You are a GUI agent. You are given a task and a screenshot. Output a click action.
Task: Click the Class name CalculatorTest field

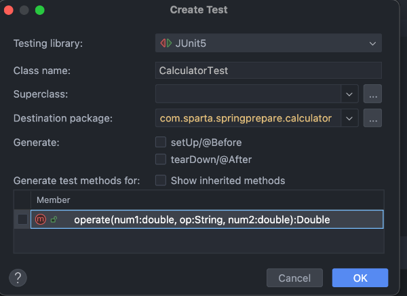[268, 70]
